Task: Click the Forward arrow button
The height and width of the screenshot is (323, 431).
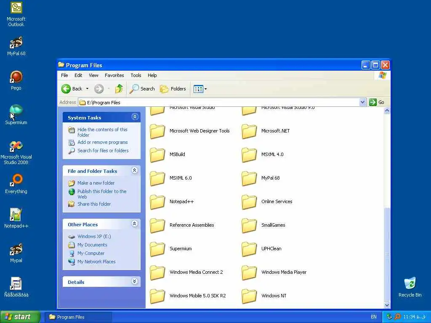Action: (x=99, y=89)
